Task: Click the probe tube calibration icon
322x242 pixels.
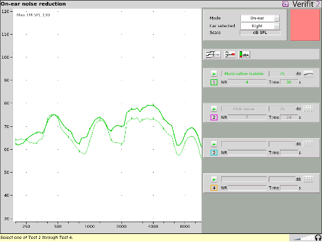Action: click(230, 54)
